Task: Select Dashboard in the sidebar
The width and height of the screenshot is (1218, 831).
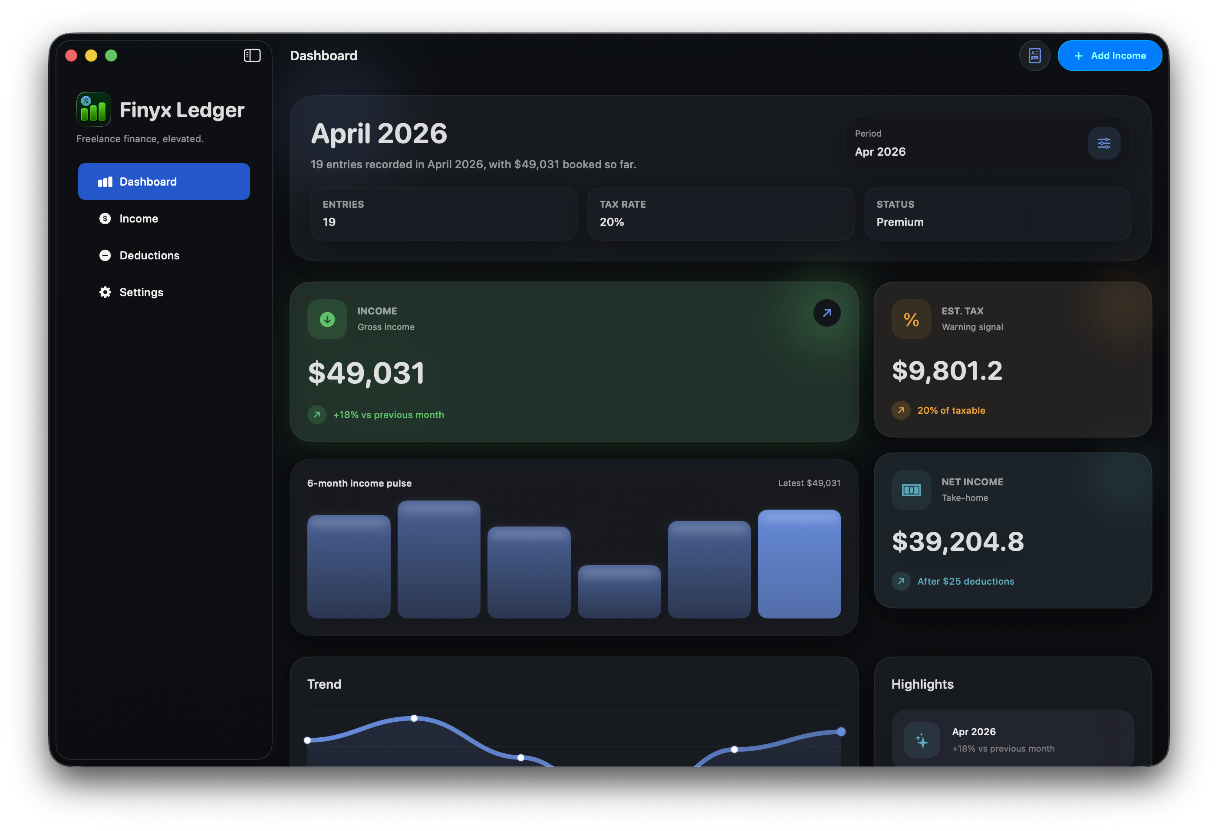Action: 164,182
